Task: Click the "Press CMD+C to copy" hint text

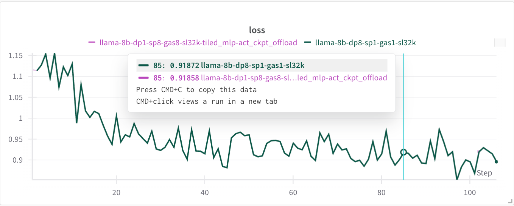Action: 196,90
